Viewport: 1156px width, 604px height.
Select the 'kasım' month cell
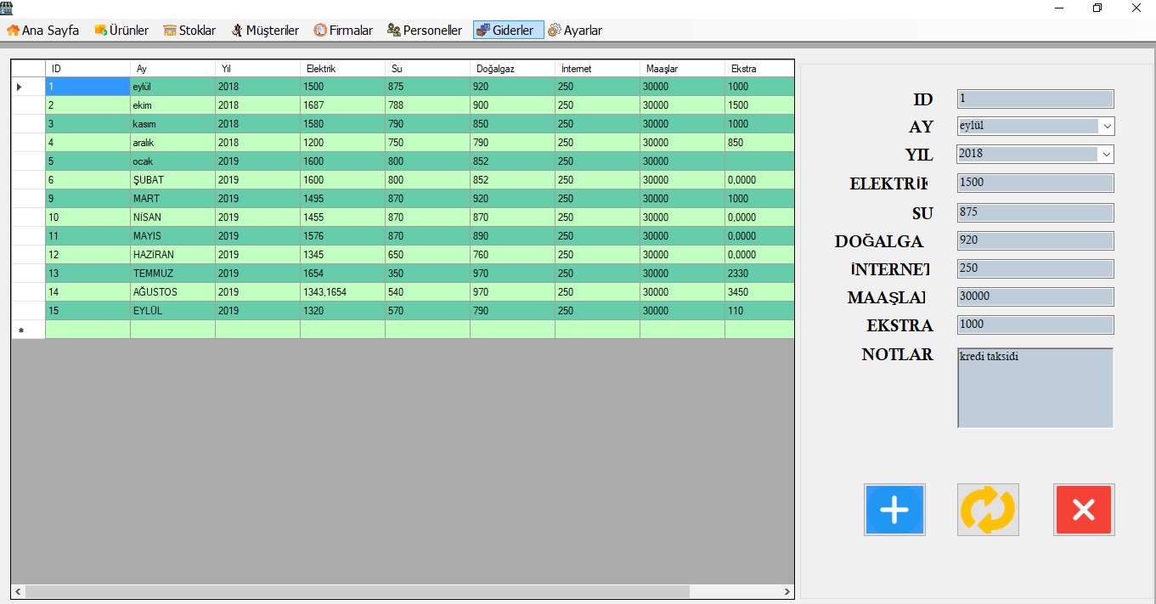click(172, 124)
